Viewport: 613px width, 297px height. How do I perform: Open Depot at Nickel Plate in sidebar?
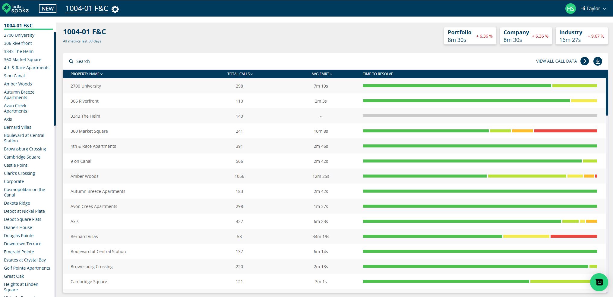point(24,211)
